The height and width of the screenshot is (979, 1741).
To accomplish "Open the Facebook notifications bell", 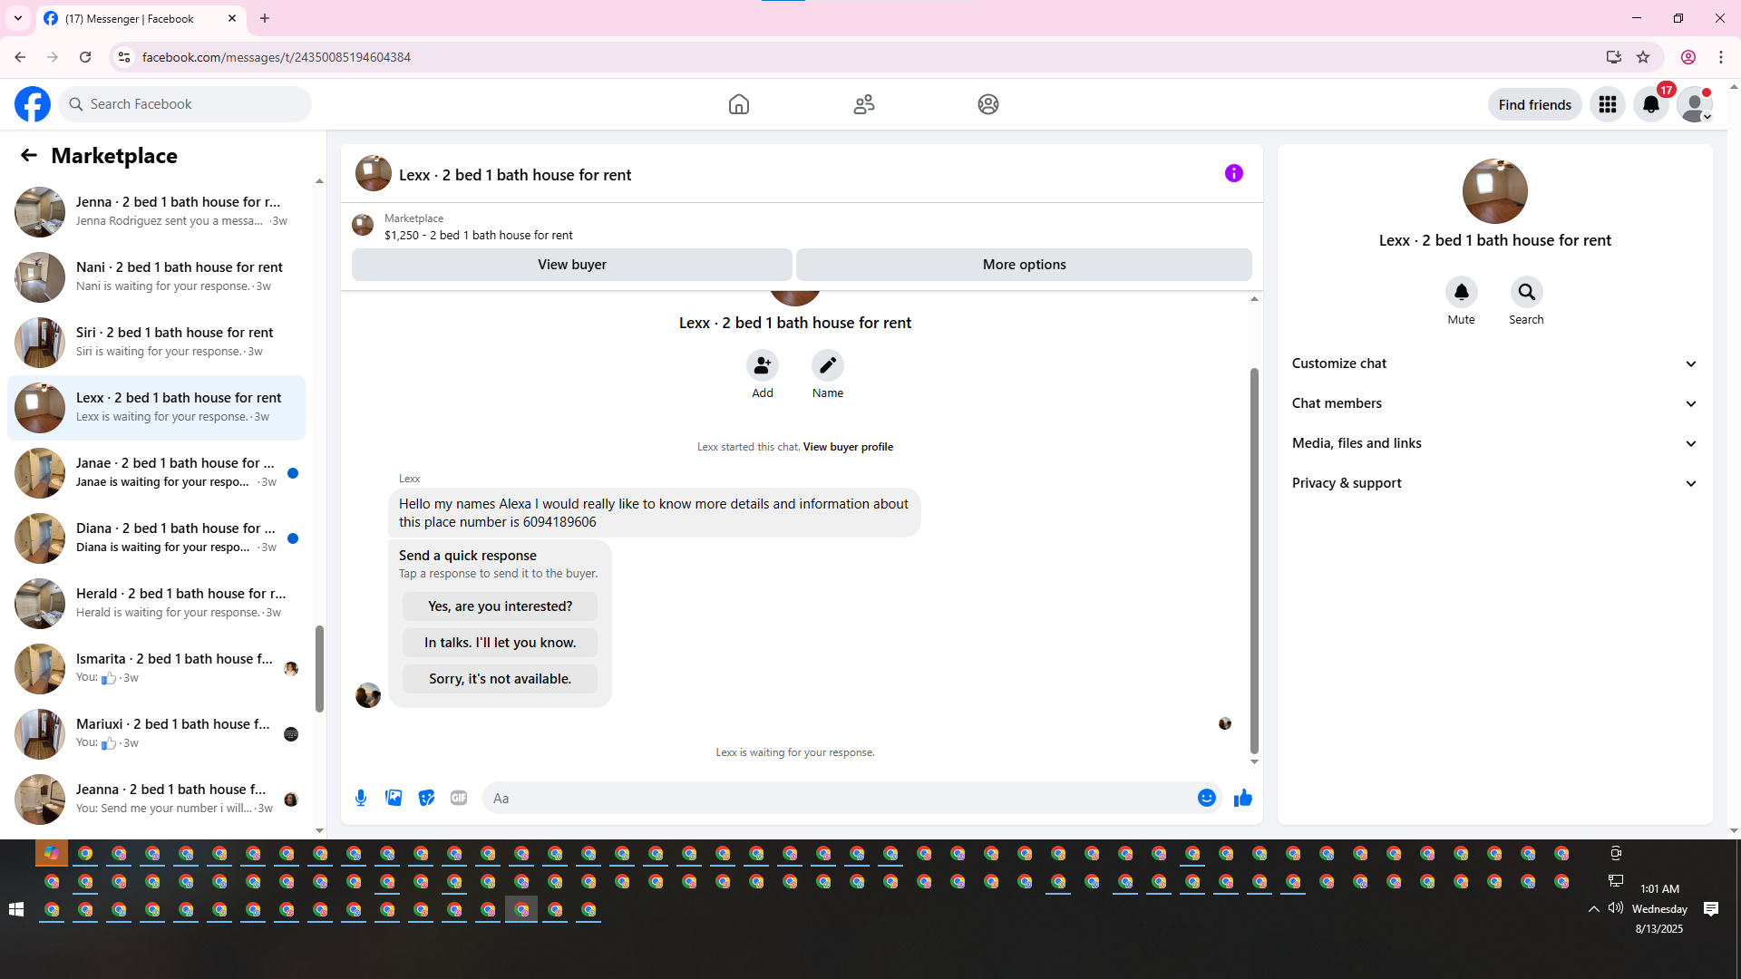I will (1651, 104).
